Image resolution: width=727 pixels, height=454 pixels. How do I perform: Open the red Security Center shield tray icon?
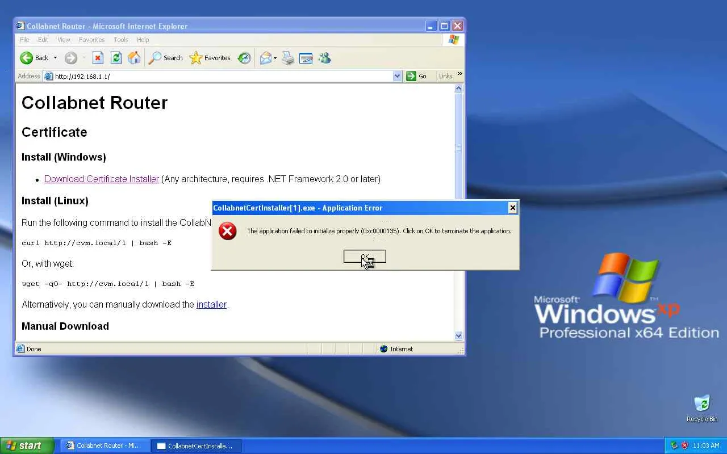pos(684,445)
